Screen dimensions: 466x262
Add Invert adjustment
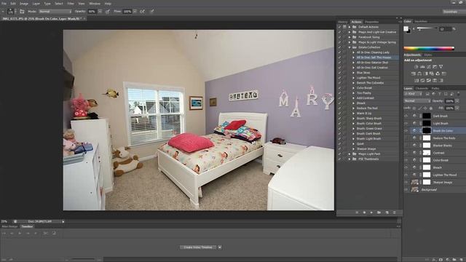pyautogui.click(x=416, y=81)
